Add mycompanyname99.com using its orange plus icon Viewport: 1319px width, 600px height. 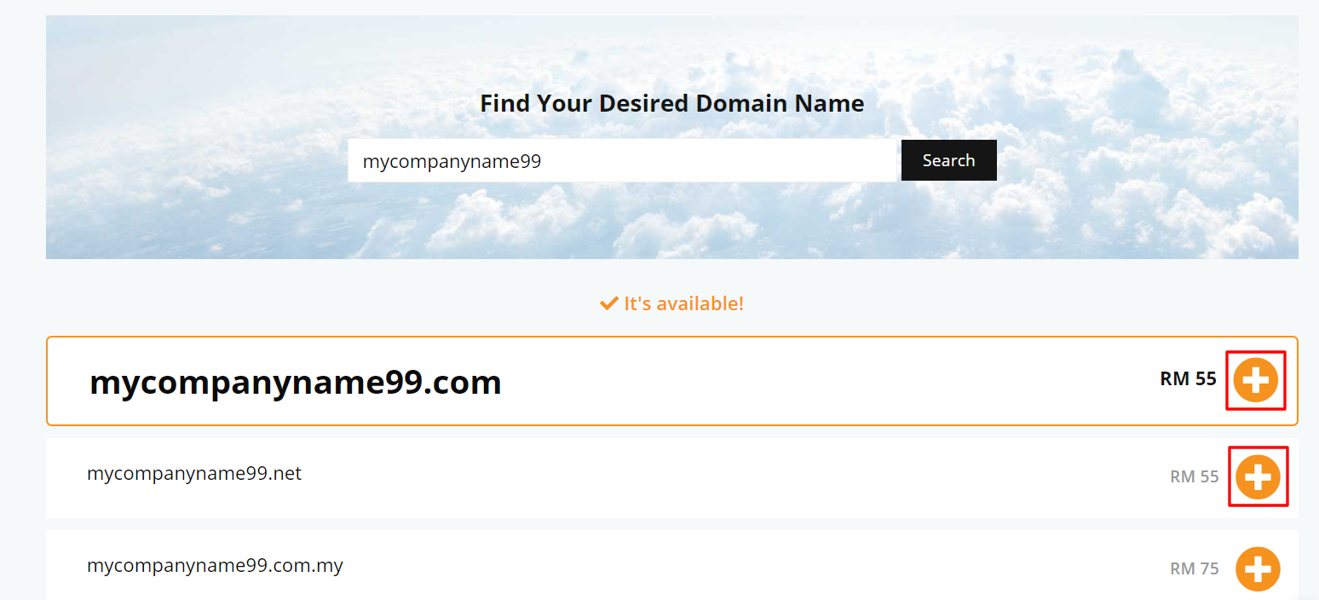tap(1255, 380)
